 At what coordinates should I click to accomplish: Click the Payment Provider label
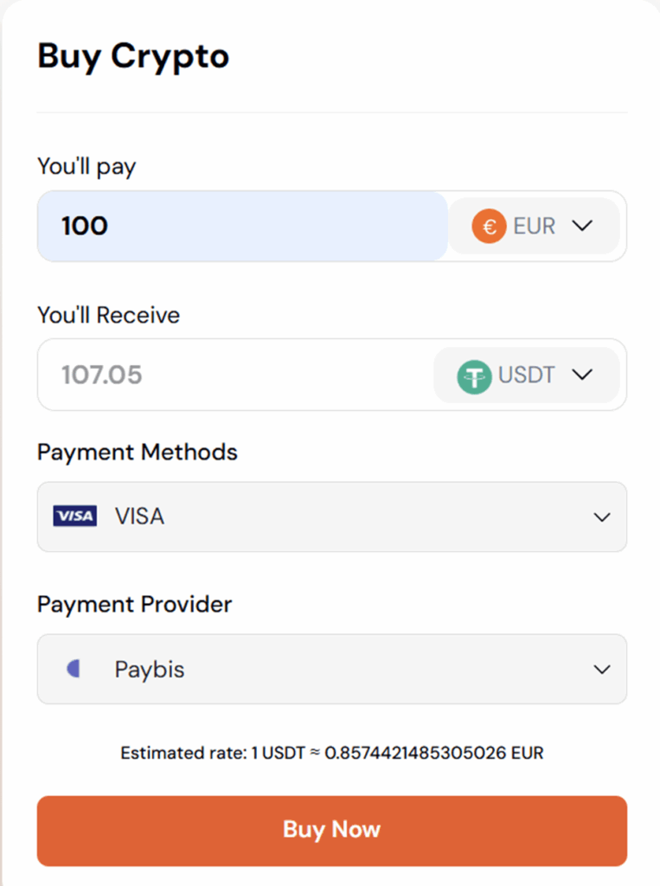coord(134,604)
